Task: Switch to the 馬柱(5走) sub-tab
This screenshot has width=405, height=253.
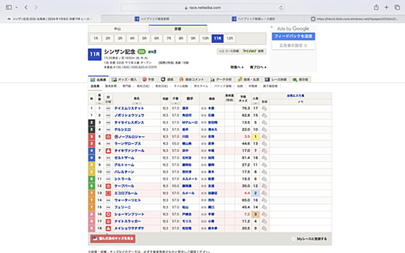Action: 143,86
